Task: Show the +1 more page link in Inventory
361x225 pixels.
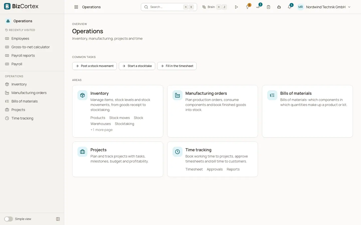Action: tap(102, 130)
